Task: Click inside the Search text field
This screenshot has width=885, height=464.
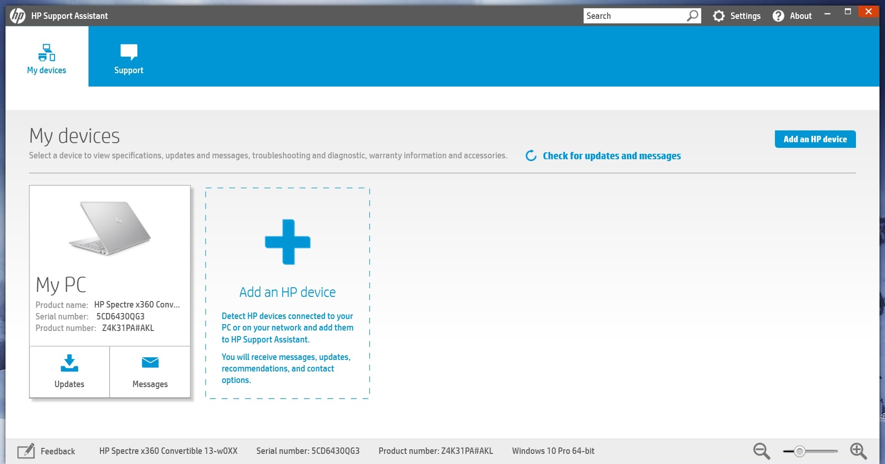Action: tap(634, 16)
